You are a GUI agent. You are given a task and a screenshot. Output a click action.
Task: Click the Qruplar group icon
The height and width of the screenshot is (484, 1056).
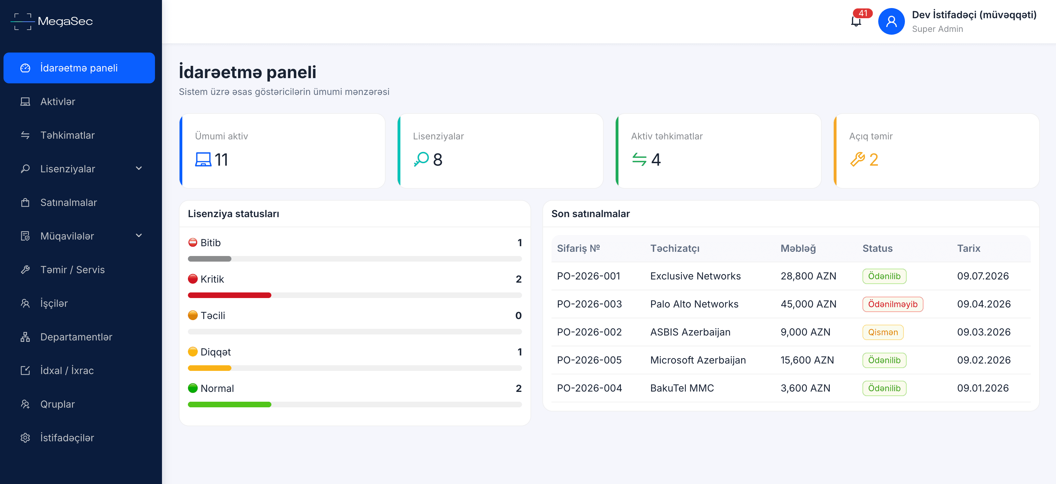(25, 404)
